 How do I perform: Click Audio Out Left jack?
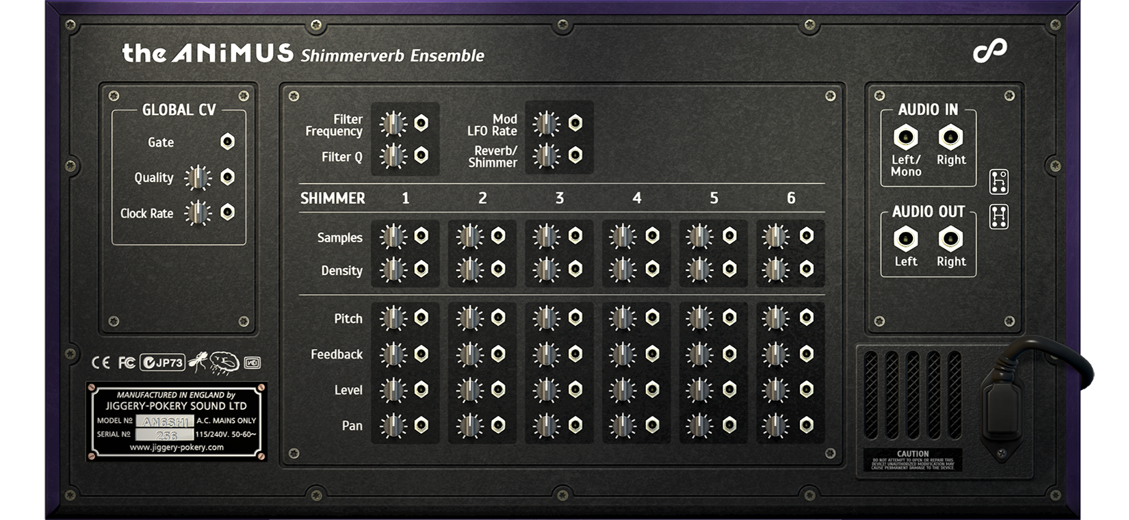click(906, 239)
